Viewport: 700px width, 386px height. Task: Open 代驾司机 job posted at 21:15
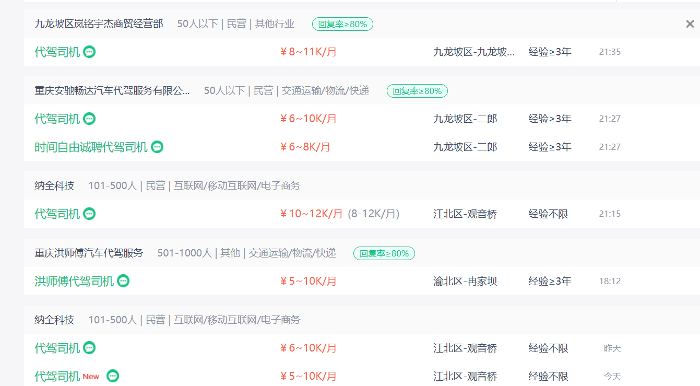coord(57,214)
